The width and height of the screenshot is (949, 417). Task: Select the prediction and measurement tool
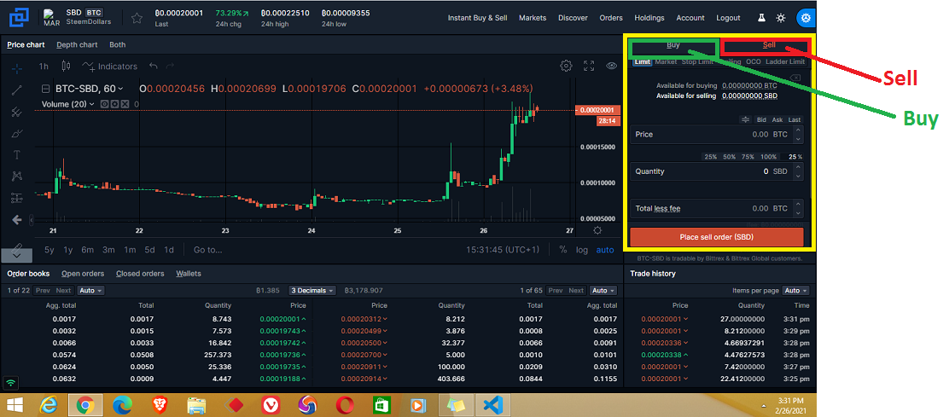point(17,198)
